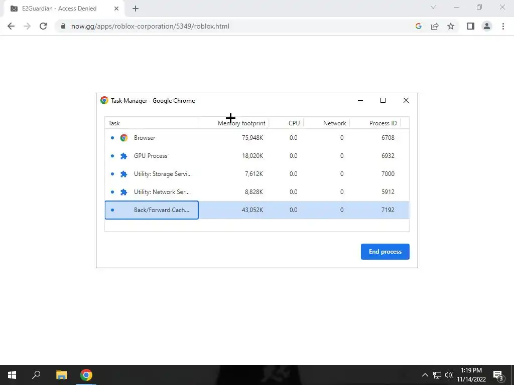
Task: Select Utility: Storage Service row
Action: (x=257, y=174)
